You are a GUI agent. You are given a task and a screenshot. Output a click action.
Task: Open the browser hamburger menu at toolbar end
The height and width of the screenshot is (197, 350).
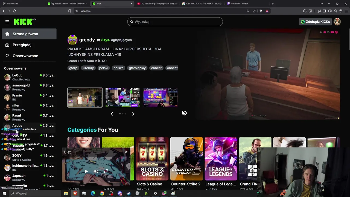pyautogui.click(x=346, y=11)
